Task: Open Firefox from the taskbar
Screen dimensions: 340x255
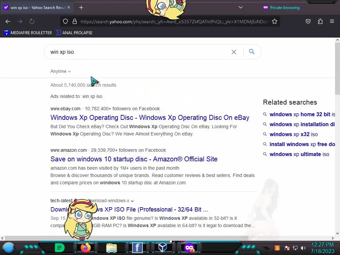Action: 85,248
